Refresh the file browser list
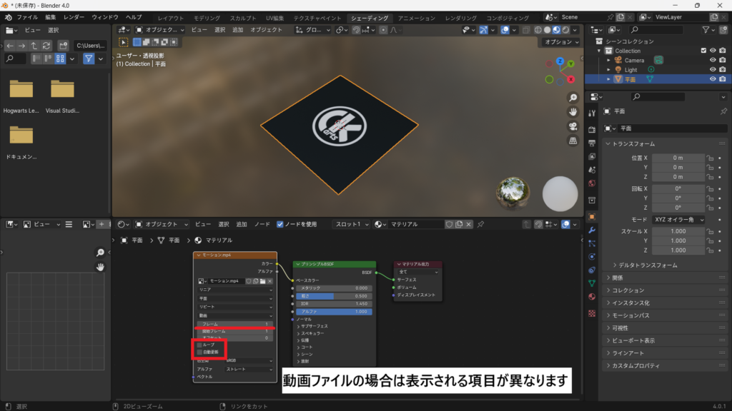 [x=46, y=45]
